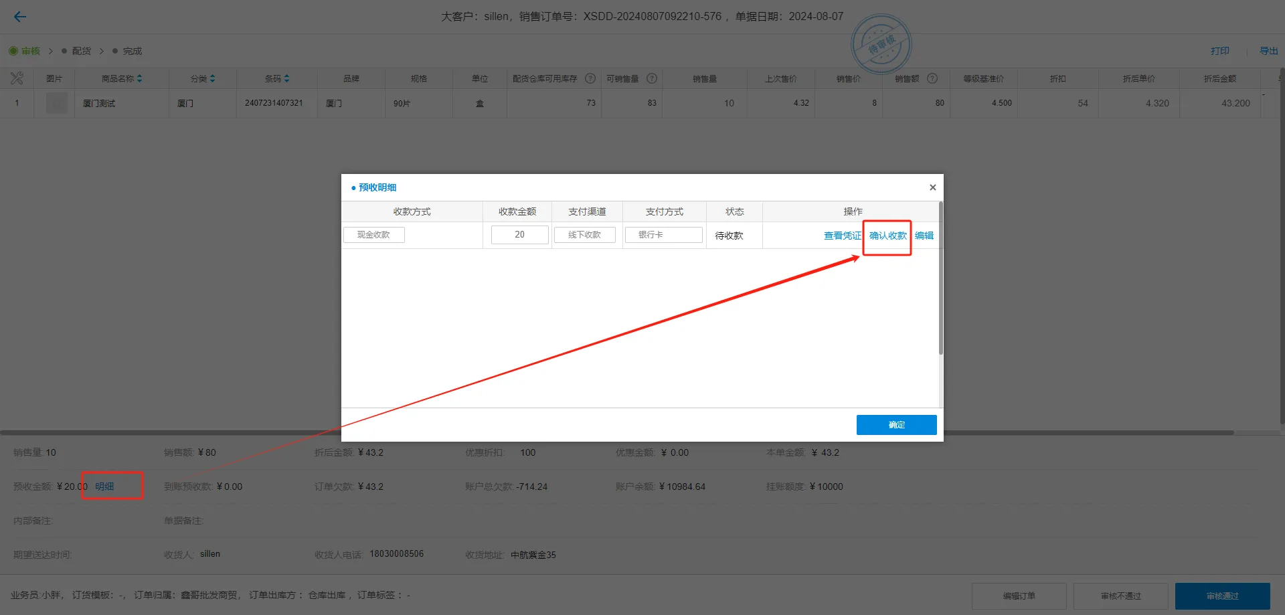This screenshot has width=1285, height=615.
Task: Open the 银行卡 payment type dropdown
Action: pos(663,235)
